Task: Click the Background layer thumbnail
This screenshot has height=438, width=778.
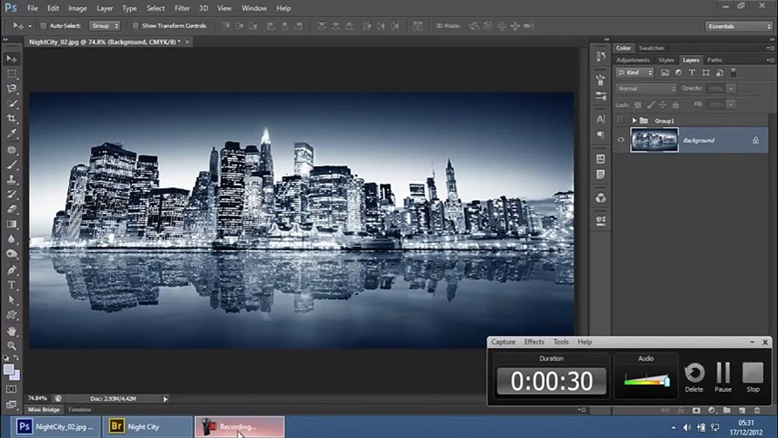Action: pyautogui.click(x=654, y=140)
